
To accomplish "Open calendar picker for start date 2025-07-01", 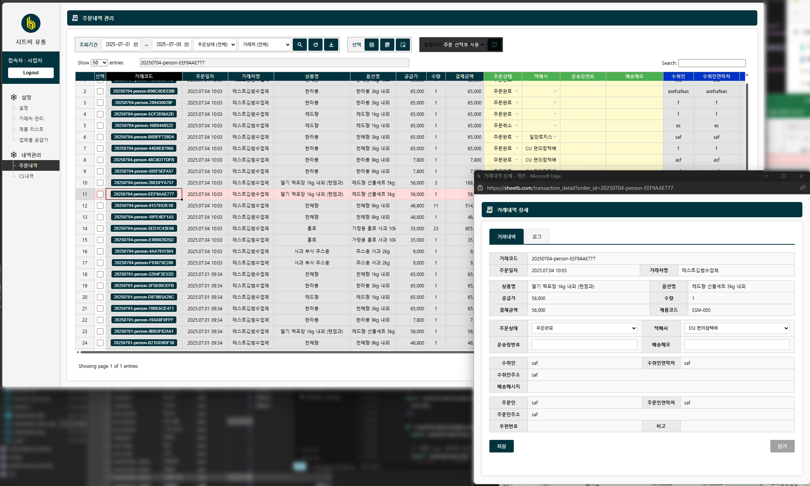I will (x=136, y=45).
